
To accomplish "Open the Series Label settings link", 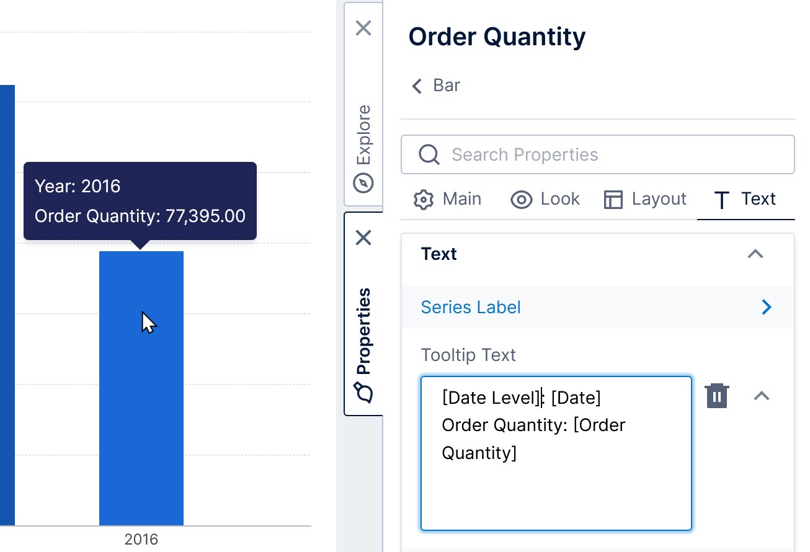I will [x=471, y=307].
